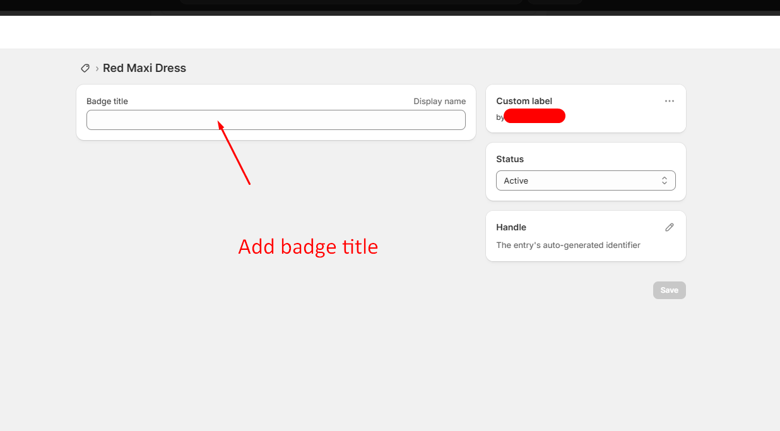
Task: Click the Handle card heading
Action: [511, 227]
